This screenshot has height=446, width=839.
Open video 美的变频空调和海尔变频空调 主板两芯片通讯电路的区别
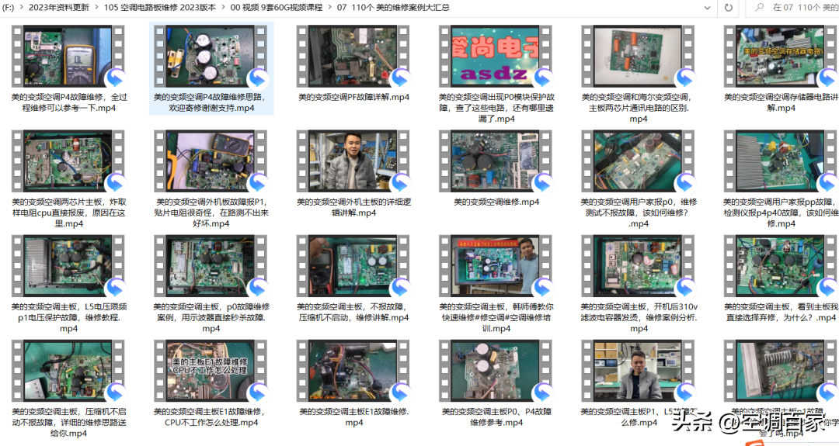click(x=639, y=56)
